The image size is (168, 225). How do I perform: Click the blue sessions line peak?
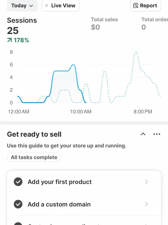73,65
